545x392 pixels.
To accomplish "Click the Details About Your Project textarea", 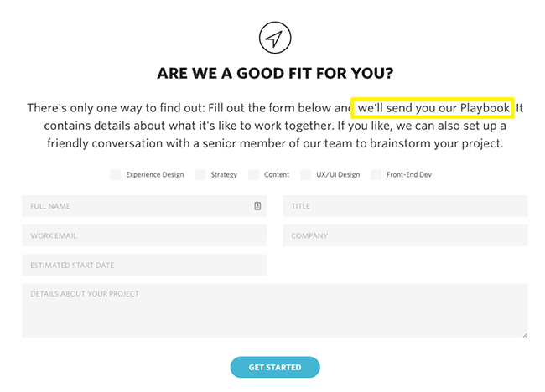I will pos(274,311).
